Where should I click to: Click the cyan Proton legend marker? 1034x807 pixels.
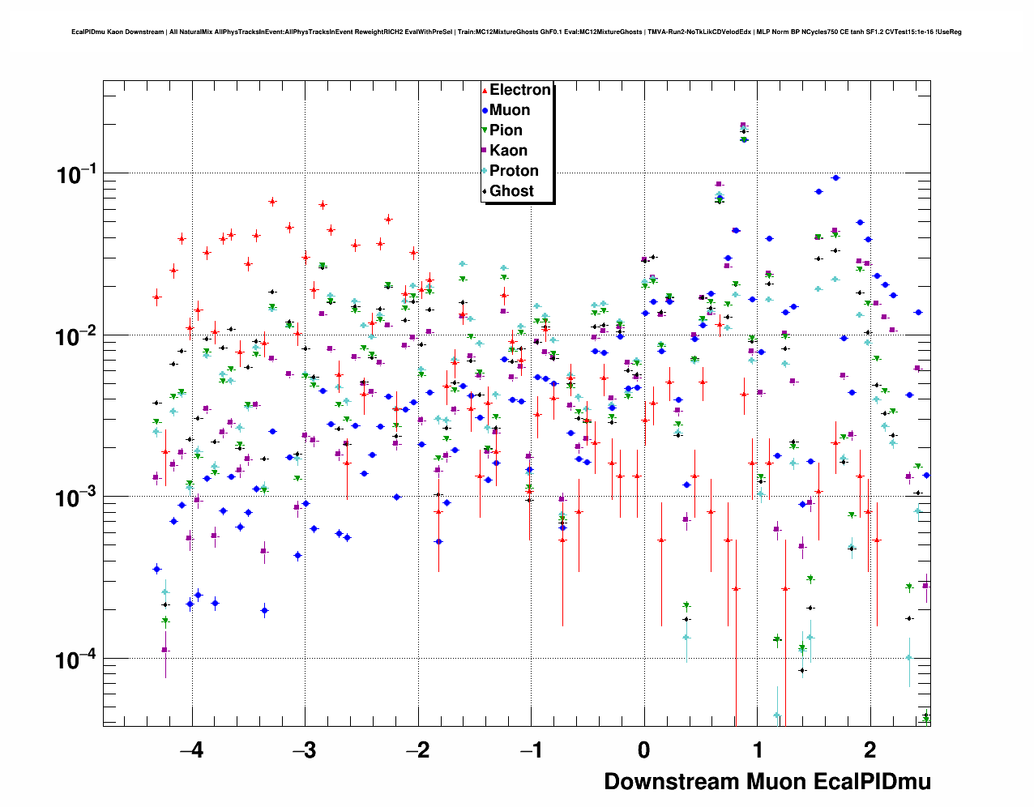pyautogui.click(x=485, y=171)
